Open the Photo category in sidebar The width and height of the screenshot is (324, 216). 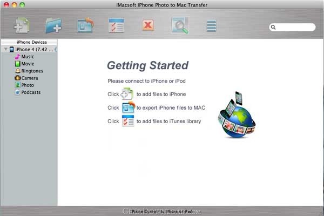coord(28,85)
